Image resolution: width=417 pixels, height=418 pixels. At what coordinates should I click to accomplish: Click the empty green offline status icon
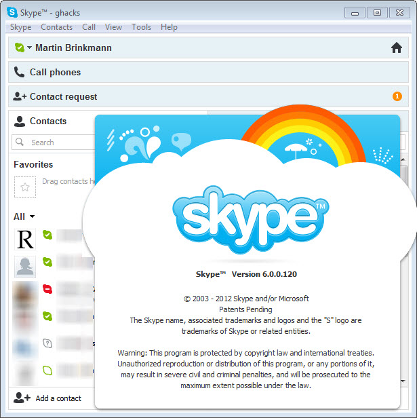click(47, 370)
